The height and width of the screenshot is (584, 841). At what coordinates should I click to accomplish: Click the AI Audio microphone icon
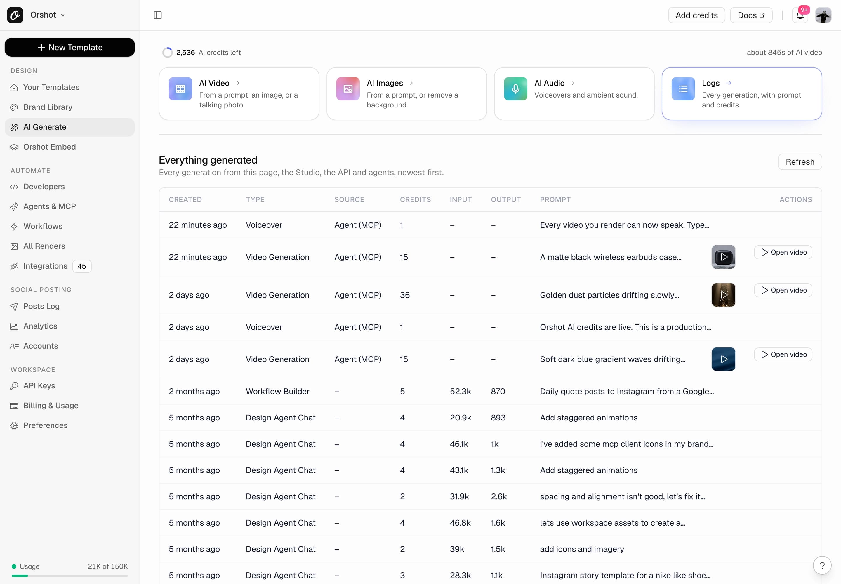point(516,88)
